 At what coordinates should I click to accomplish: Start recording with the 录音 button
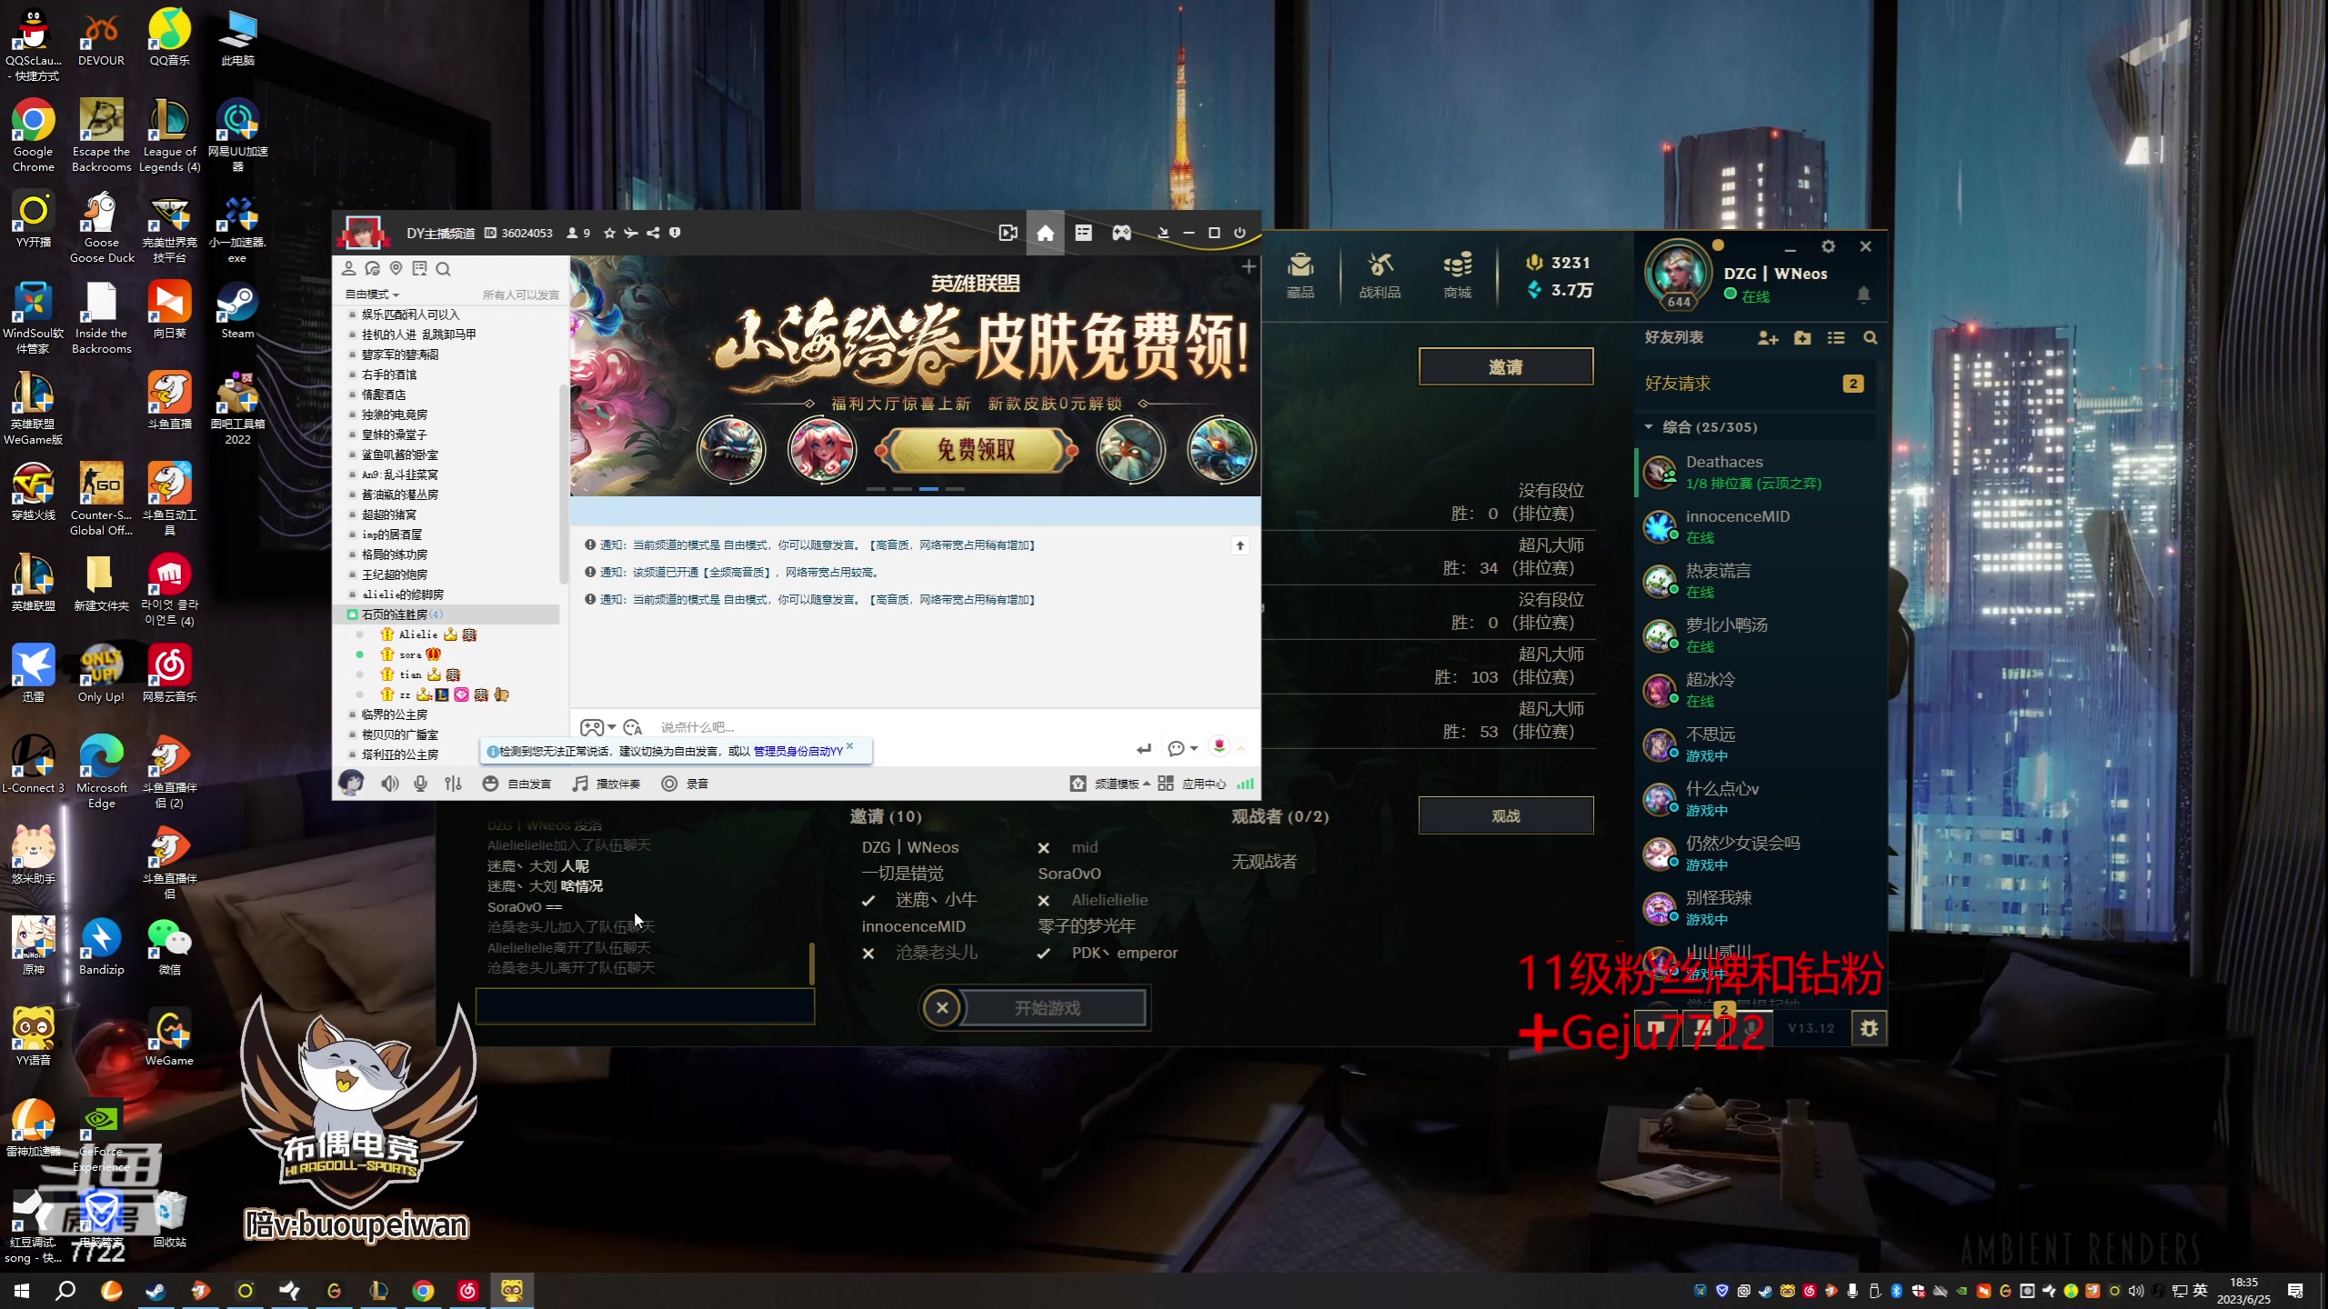(685, 784)
